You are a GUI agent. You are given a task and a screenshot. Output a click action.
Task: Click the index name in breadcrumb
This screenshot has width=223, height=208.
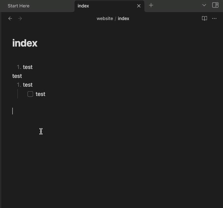coord(123,18)
